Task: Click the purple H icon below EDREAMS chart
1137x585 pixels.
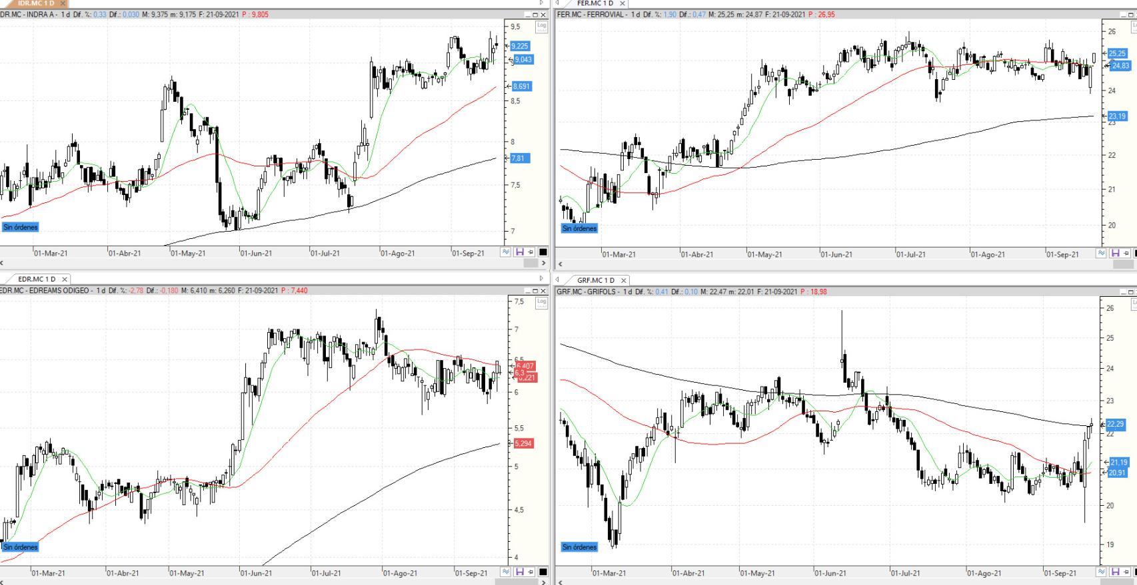Action: click(520, 572)
